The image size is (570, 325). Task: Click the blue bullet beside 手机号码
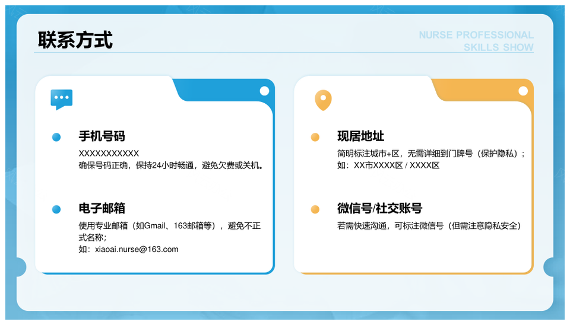[x=56, y=137]
